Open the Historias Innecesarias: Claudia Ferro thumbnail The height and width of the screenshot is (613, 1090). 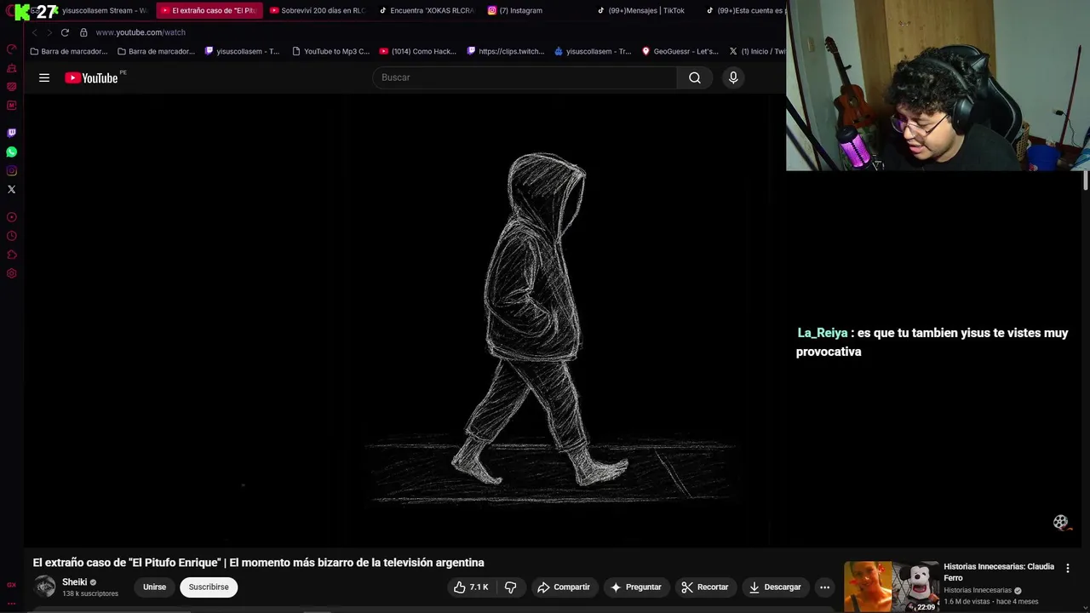click(x=891, y=587)
